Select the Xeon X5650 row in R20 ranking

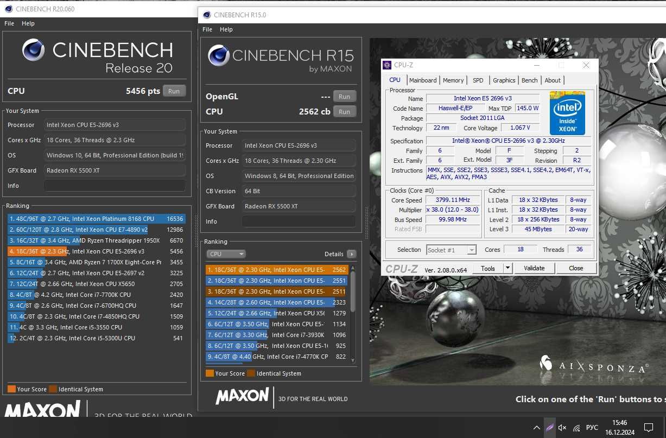(97, 284)
